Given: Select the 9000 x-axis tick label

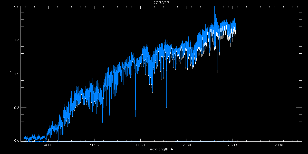Looking at the screenshot, I should coord(279,145).
